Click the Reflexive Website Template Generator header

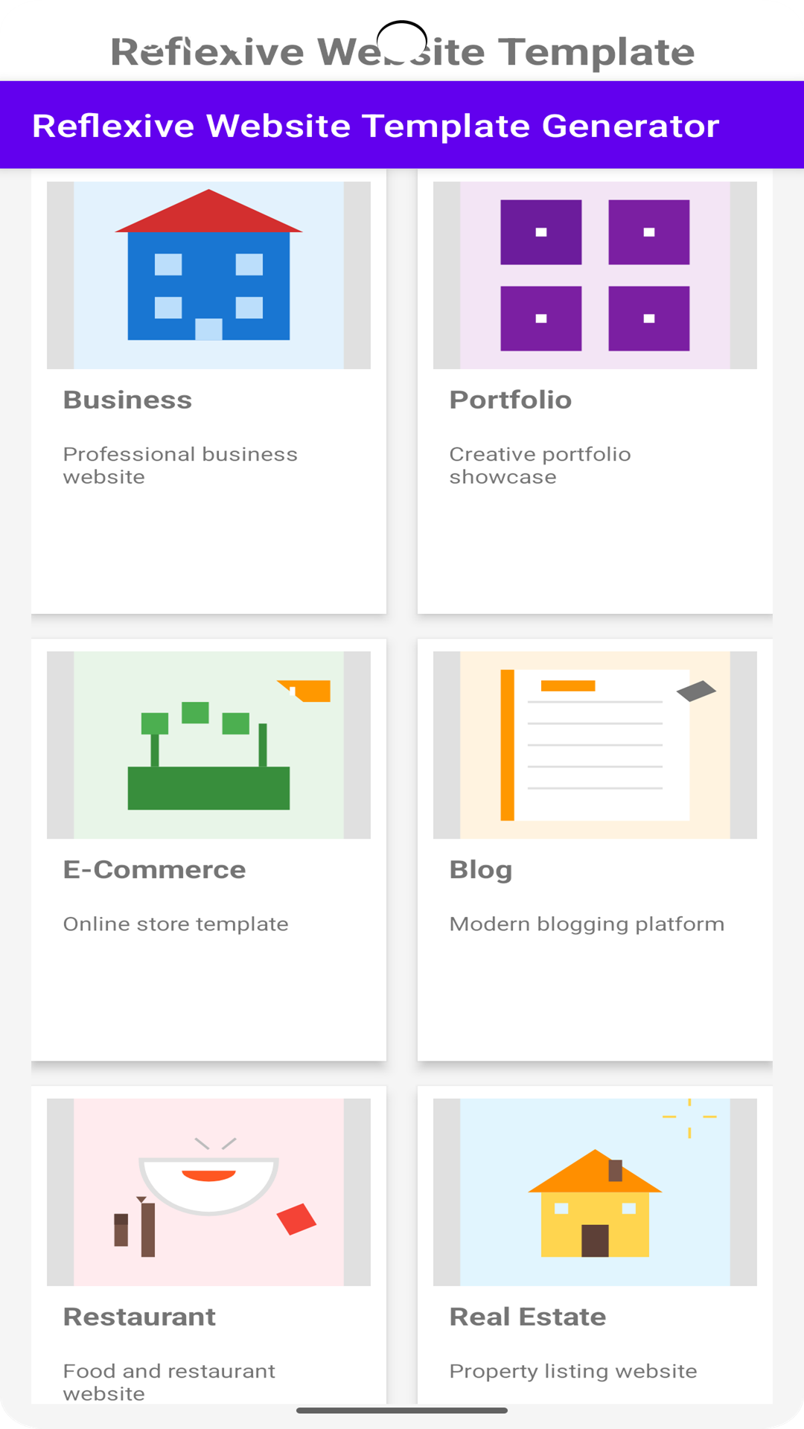point(376,126)
